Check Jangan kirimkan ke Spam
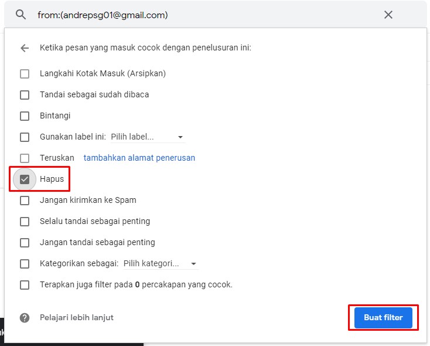The image size is (430, 346). [25, 201]
